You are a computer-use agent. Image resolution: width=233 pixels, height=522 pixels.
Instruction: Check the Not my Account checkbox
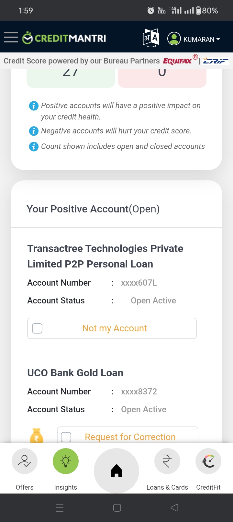[x=38, y=328]
